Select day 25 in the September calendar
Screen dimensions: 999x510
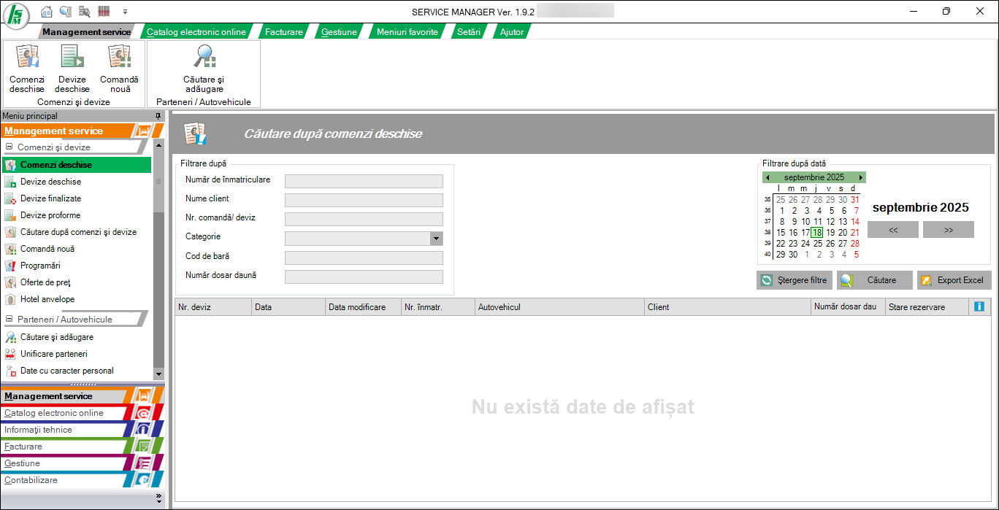click(x=818, y=244)
